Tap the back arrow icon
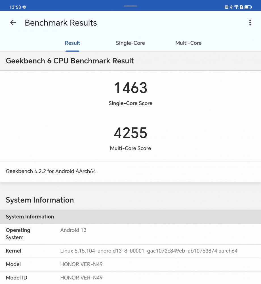Screen dimensions: 261x284 [13, 23]
